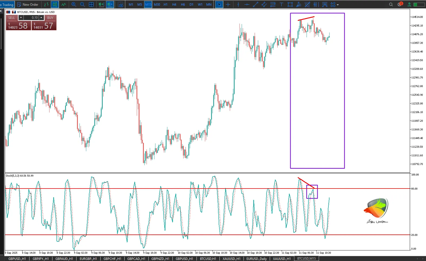Click the zoom out magnifier icon
The image size is (426, 261).
click(x=82, y=5)
